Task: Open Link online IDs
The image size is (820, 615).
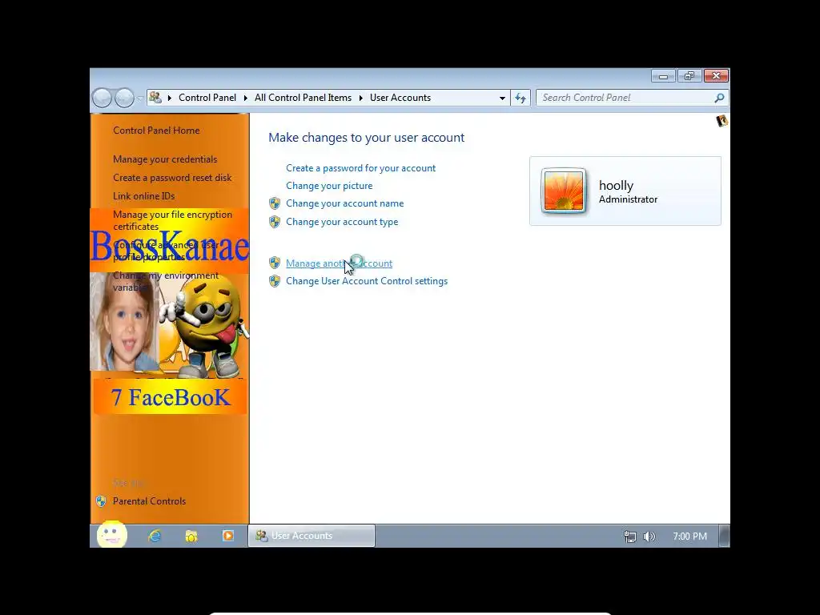Action: [144, 196]
